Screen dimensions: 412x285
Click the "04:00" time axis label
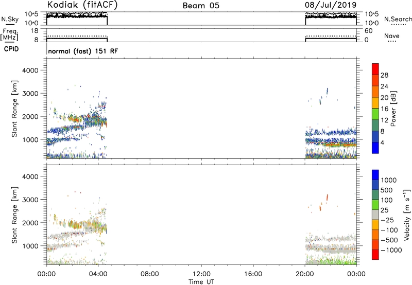[x=98, y=274]
